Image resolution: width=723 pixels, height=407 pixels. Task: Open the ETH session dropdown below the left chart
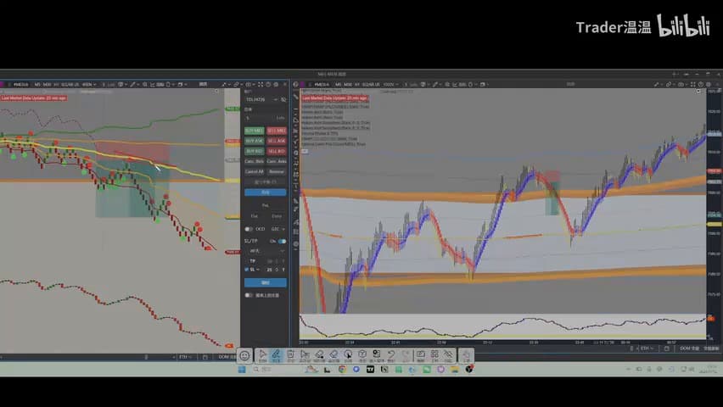coord(186,357)
